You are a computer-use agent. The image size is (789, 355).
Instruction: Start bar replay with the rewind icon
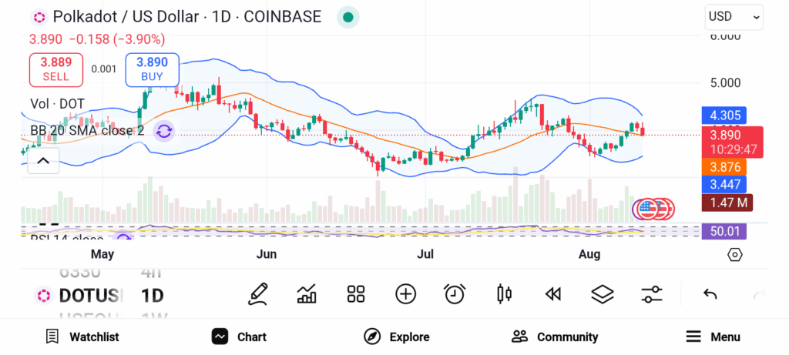[x=552, y=293]
